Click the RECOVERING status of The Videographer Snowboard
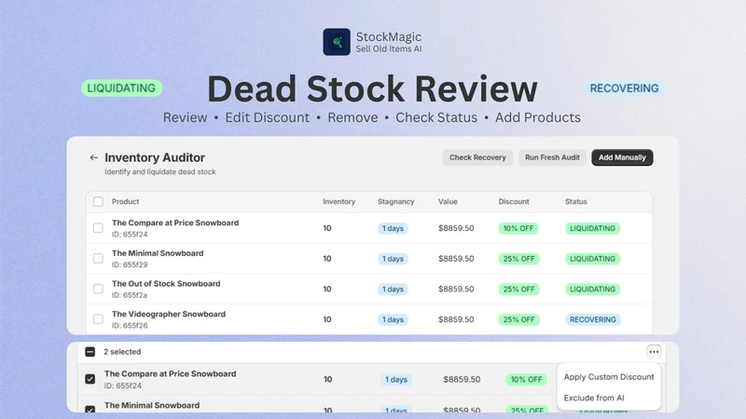Screen dimensions: 746x419 click(593, 319)
